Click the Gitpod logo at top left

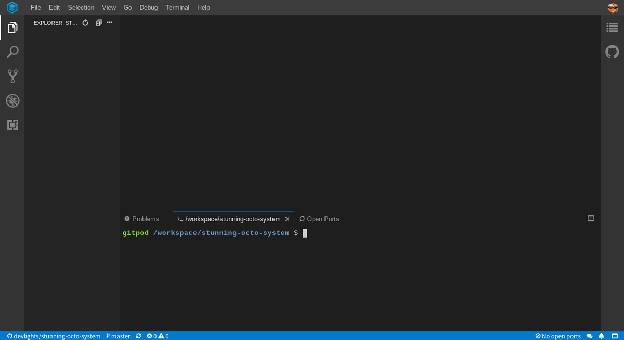coord(12,8)
